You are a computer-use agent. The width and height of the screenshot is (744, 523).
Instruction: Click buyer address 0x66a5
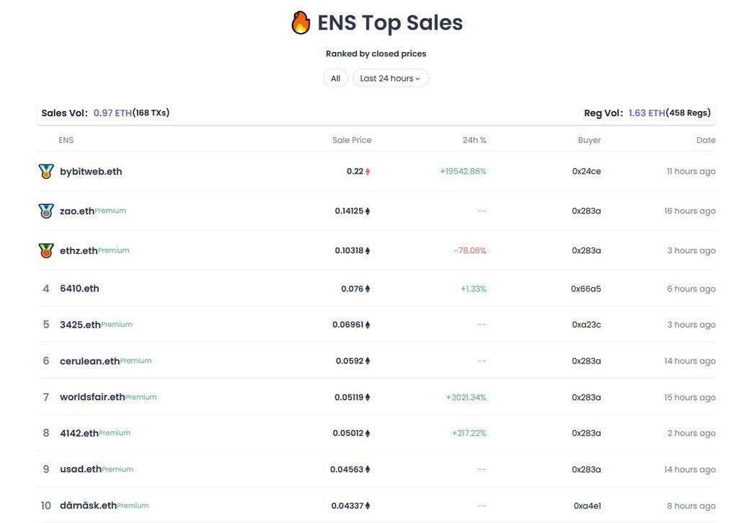coord(586,289)
